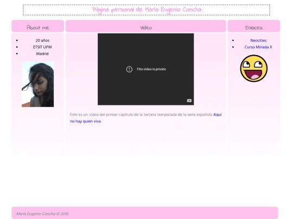This screenshot has width=293, height=219.
Task: Click the exclamation warning icon in video
Action: 129,69
